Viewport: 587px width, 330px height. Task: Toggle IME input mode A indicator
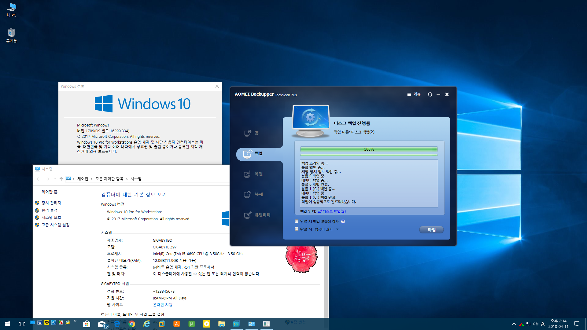(x=543, y=324)
